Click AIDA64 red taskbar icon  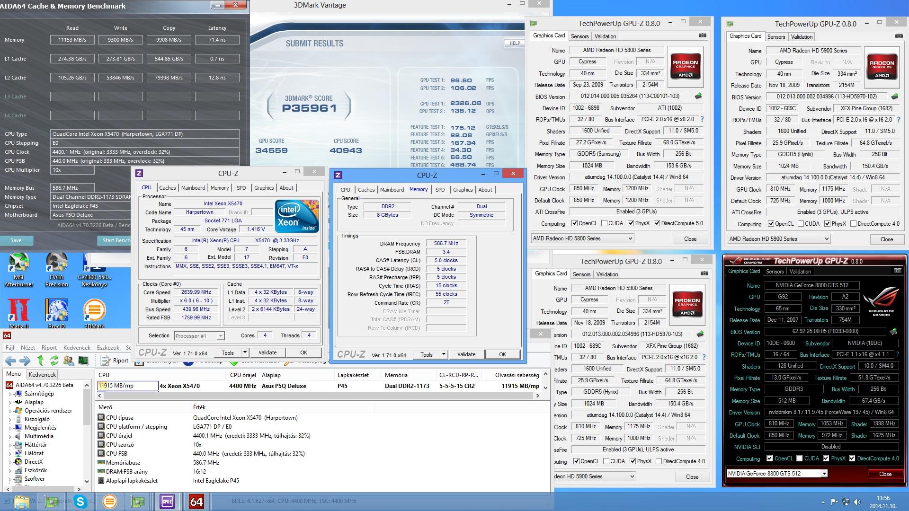click(196, 502)
